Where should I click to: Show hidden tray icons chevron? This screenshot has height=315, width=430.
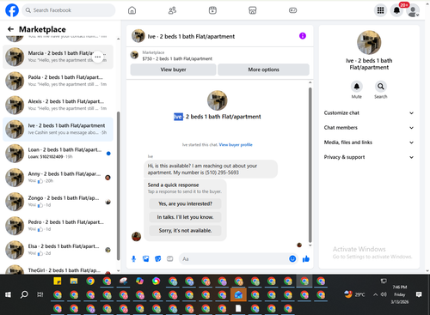[x=375, y=294]
